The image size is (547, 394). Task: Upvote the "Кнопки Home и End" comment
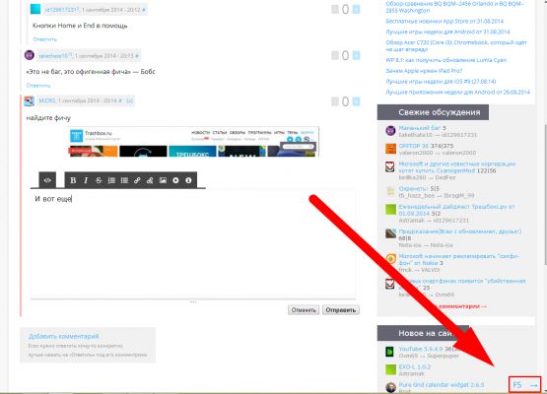[356, 10]
